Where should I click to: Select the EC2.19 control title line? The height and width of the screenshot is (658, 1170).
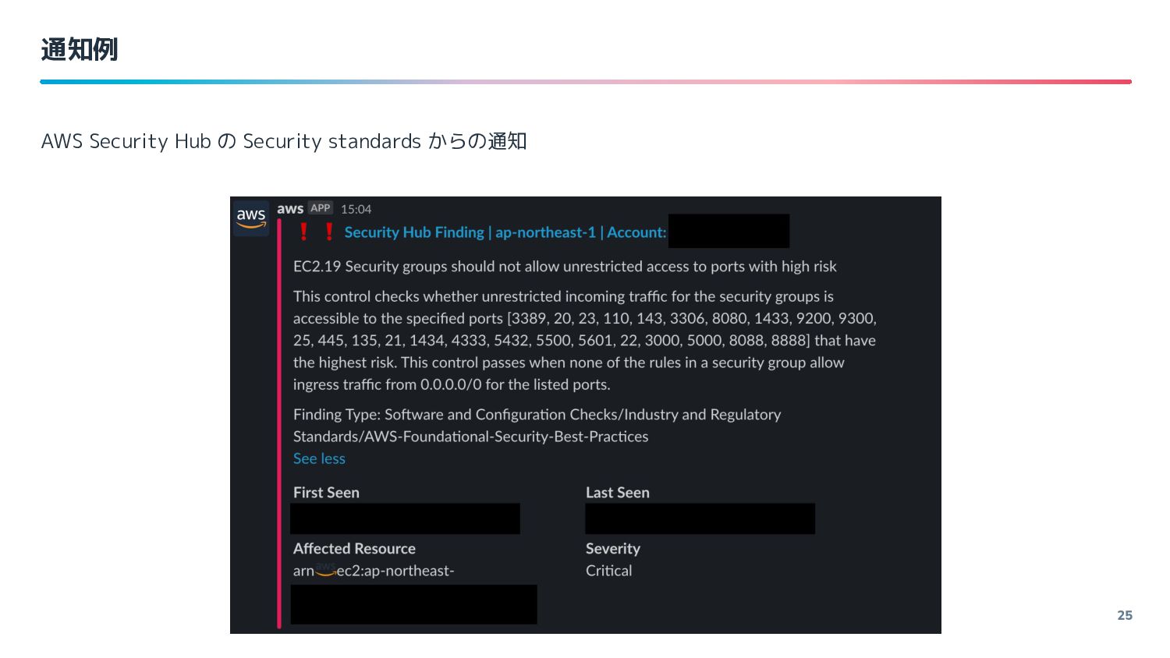(x=565, y=267)
